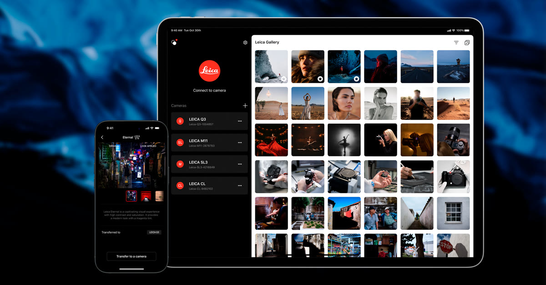Screen dimensions: 546x285
Task: Tap the Leica Gallery title
Action: click(267, 42)
